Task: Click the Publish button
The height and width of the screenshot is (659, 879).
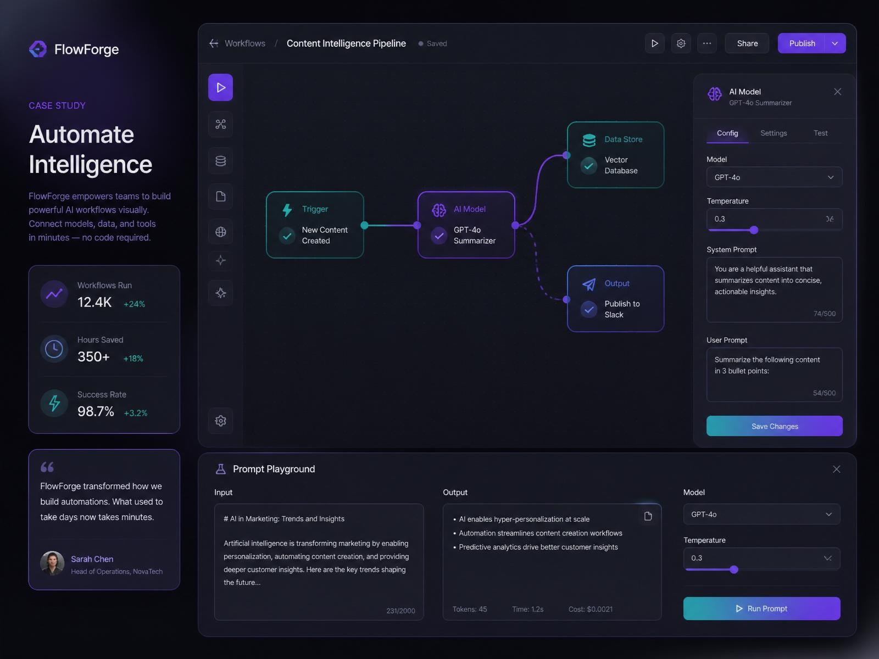Action: click(802, 43)
